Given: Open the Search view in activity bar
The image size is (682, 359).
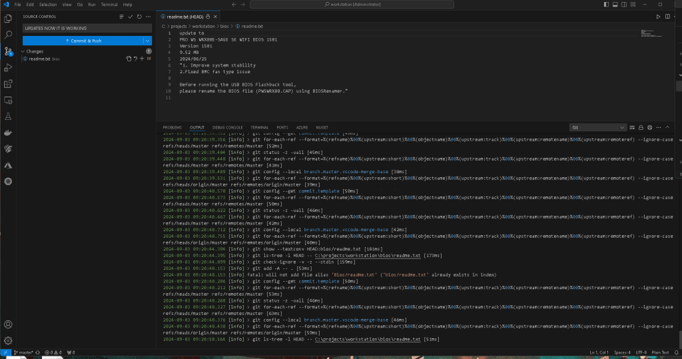Looking at the screenshot, I should click(x=8, y=35).
